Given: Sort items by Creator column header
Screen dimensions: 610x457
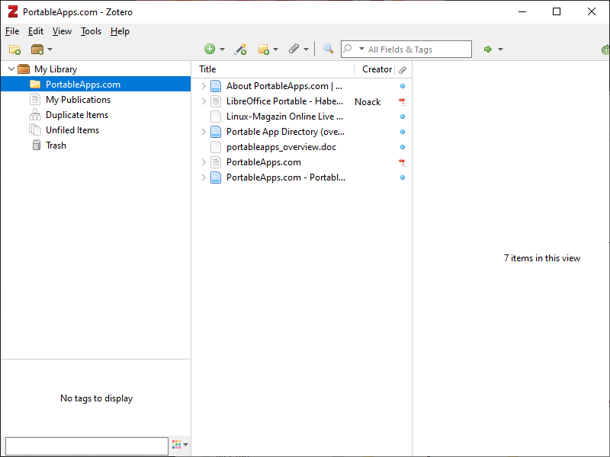Looking at the screenshot, I should point(377,69).
